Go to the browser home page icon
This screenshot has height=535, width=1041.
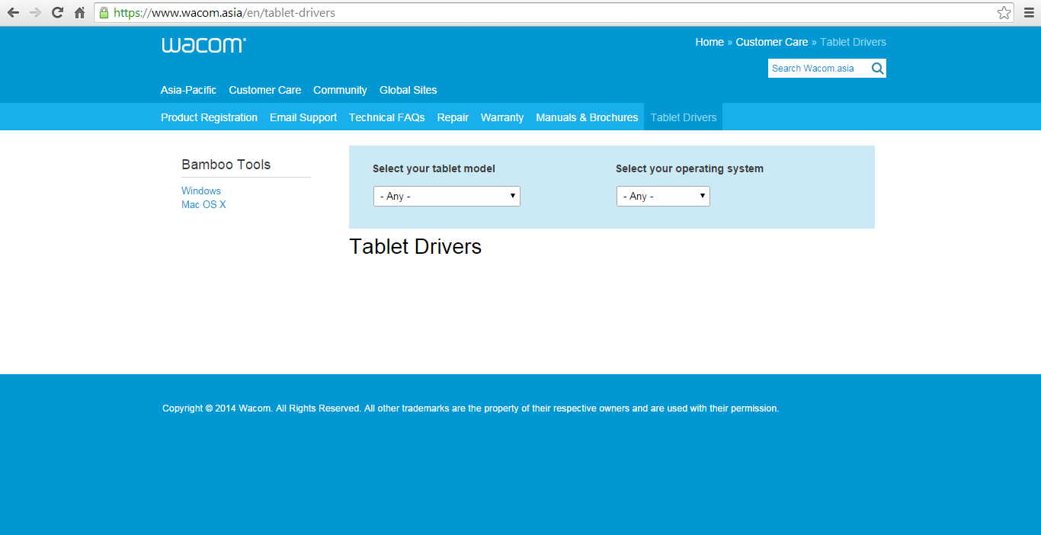tap(79, 12)
